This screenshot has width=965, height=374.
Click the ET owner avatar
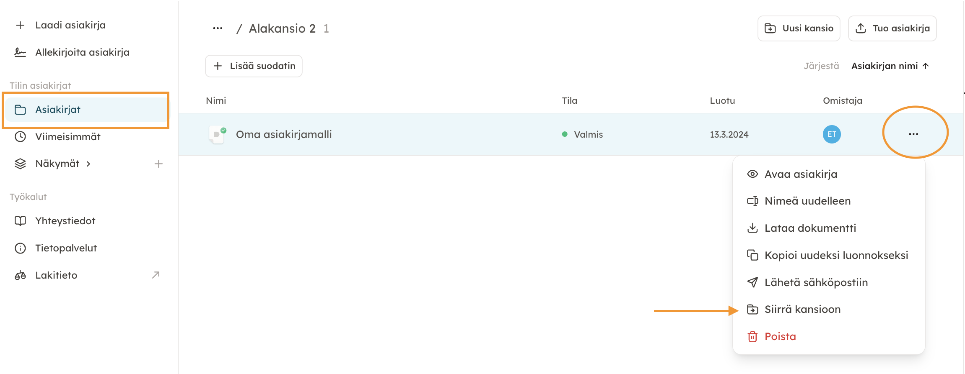(832, 134)
